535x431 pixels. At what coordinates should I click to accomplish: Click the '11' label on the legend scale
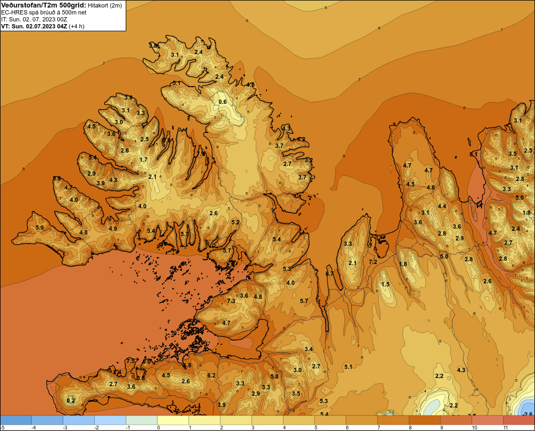pos(506,428)
